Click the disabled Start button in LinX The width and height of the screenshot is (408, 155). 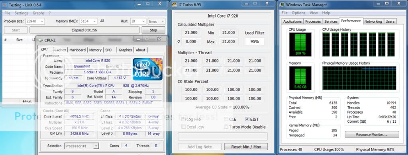pos(16,30)
